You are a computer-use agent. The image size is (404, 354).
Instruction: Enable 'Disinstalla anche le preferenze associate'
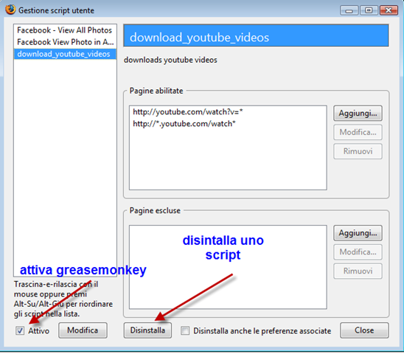pos(185,330)
